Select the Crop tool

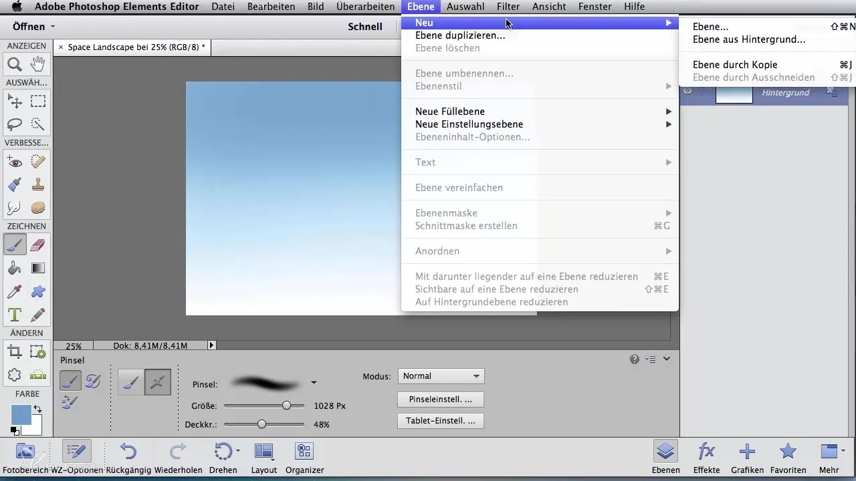[15, 352]
